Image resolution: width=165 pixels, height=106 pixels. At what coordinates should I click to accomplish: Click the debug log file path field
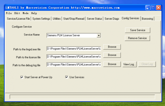pyautogui.click(x=74, y=65)
